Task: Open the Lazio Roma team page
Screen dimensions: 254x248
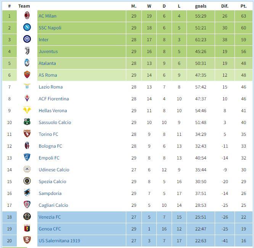Action: coord(50,87)
